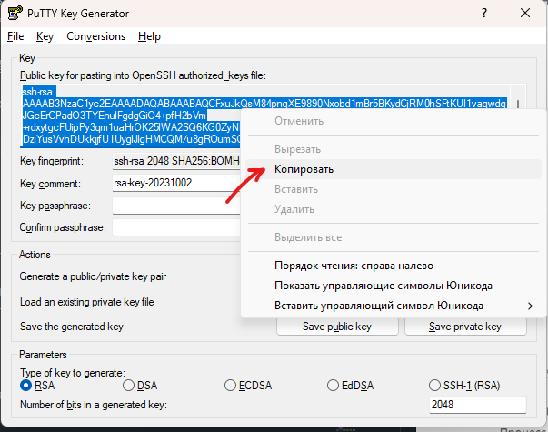Open the File menu
The width and height of the screenshot is (548, 432).
click(x=15, y=36)
